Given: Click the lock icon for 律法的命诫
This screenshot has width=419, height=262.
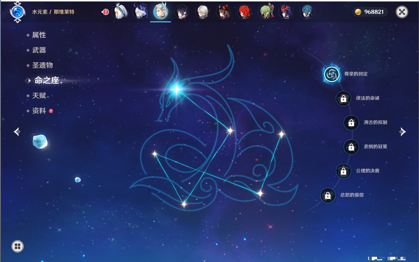Looking at the screenshot, I should (x=343, y=99).
